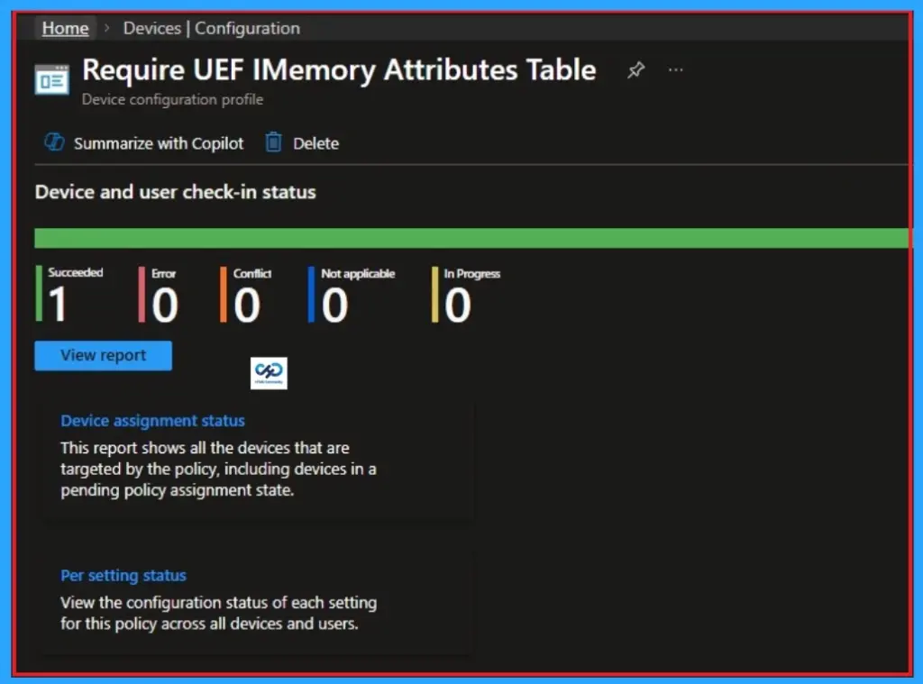Viewport: 923px width, 684px height.
Task: Navigate to Home via the breadcrumb
Action: [x=64, y=28]
